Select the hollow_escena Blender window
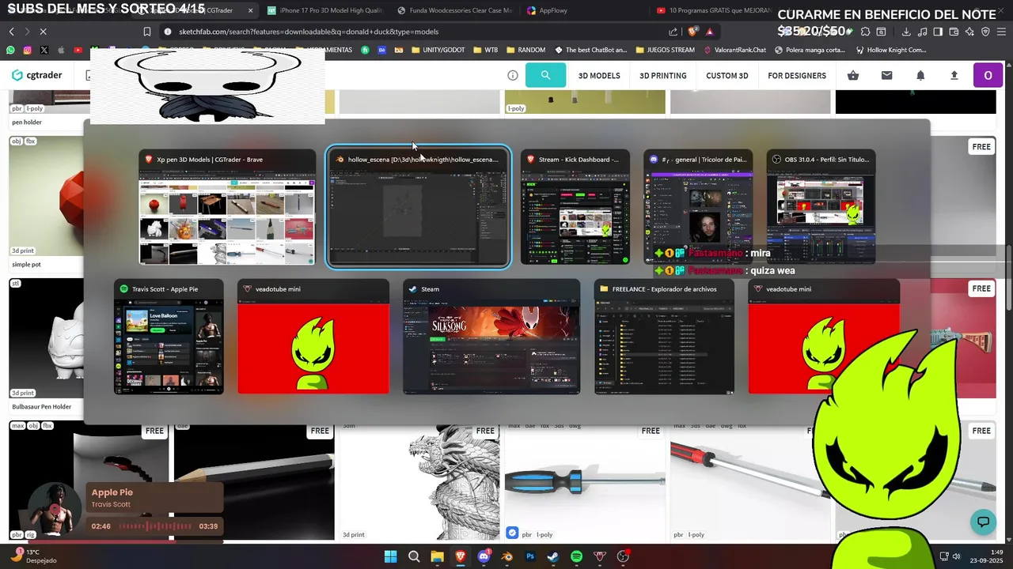The image size is (1013, 569). click(419, 207)
